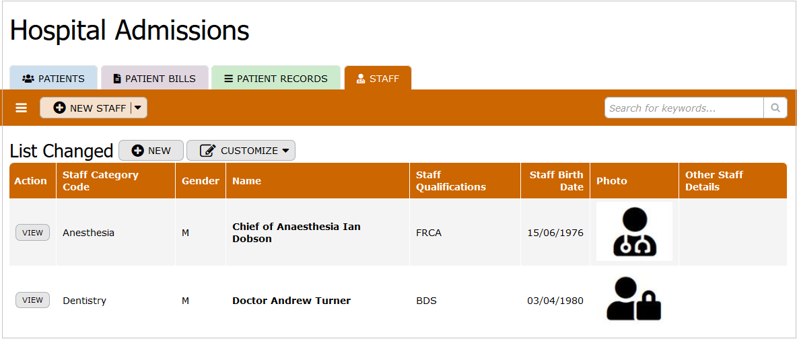This screenshot has height=339, width=797.
Task: Expand the New Staff dropdown arrow
Action: point(138,108)
